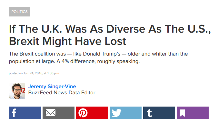The image size is (218, 124).
Task: Click 'U.S.,' at the headline's end
Action: click(x=199, y=29)
